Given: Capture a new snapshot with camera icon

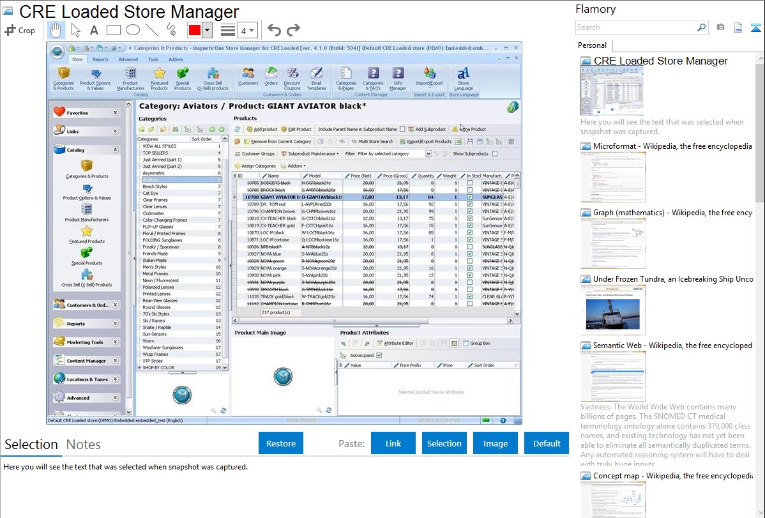Looking at the screenshot, I should 720,27.
